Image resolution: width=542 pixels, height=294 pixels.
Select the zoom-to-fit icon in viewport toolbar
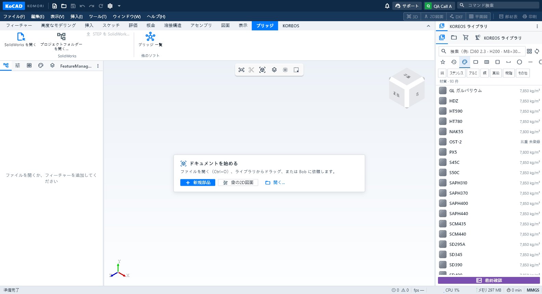[241, 70]
